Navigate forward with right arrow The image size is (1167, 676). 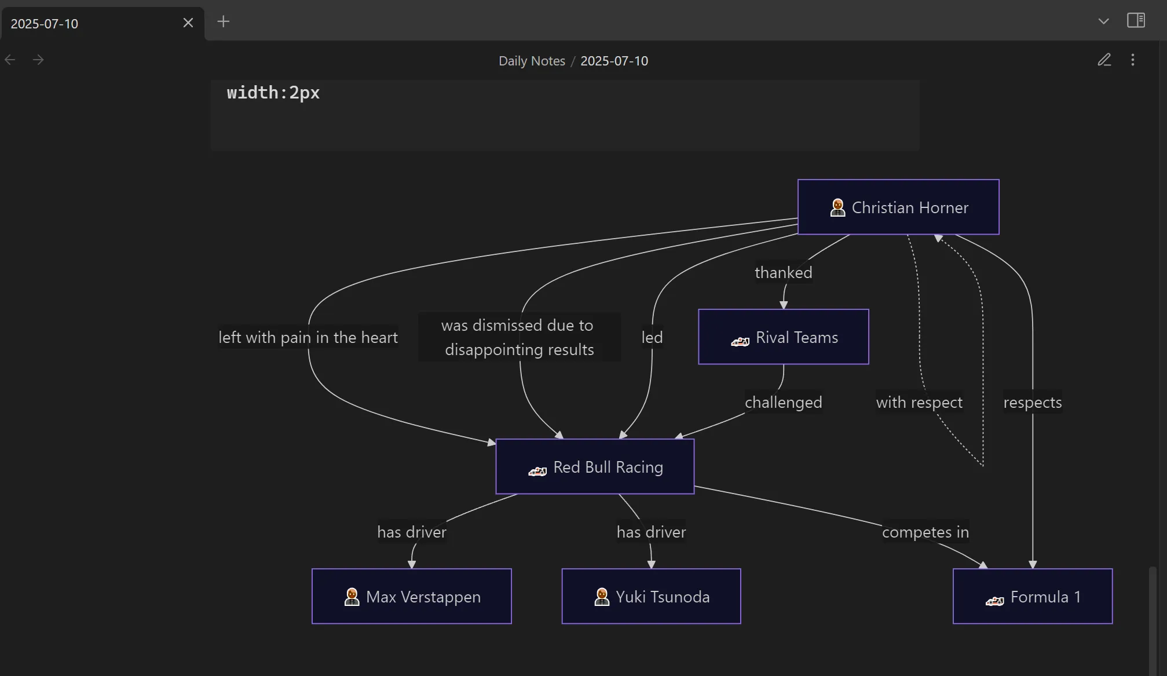(x=38, y=60)
